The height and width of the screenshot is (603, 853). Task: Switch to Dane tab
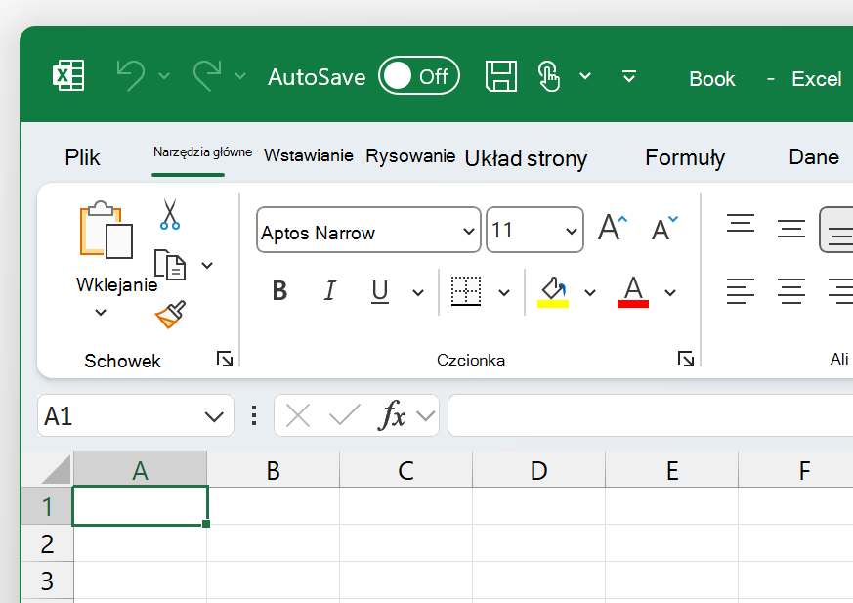pos(814,157)
